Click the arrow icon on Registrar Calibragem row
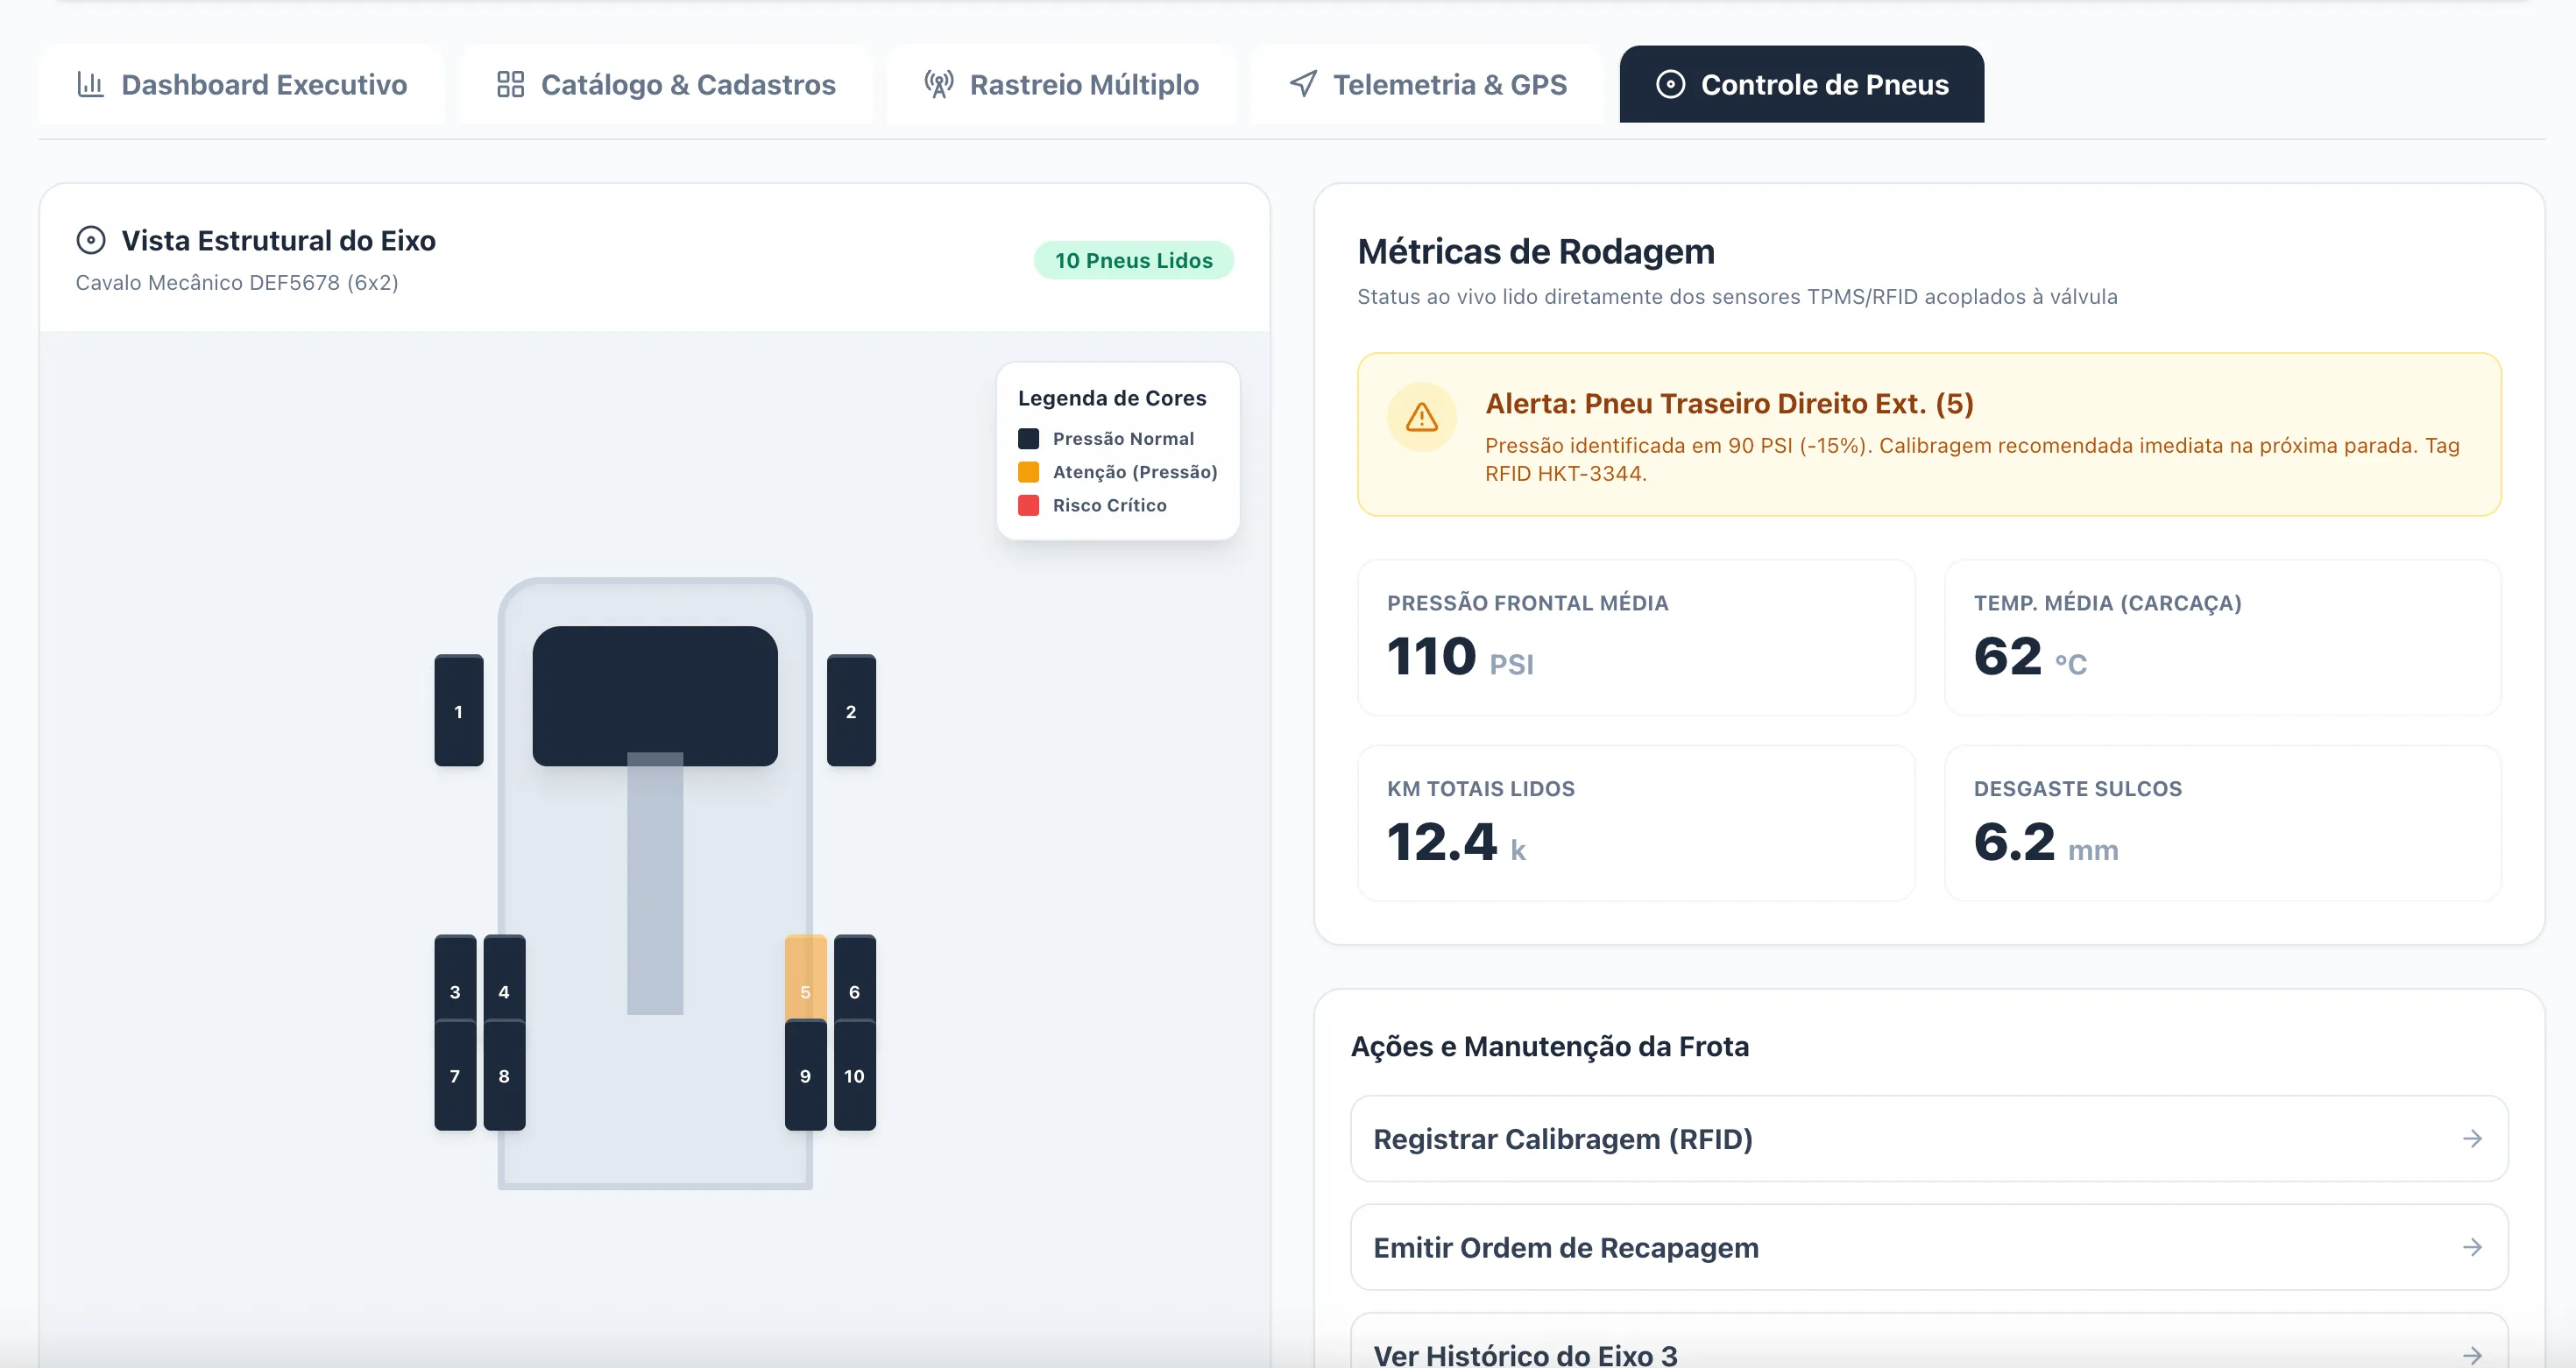 [2472, 1139]
